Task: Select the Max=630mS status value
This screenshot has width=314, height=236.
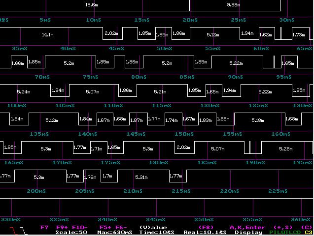Action: pyautogui.click(x=115, y=233)
